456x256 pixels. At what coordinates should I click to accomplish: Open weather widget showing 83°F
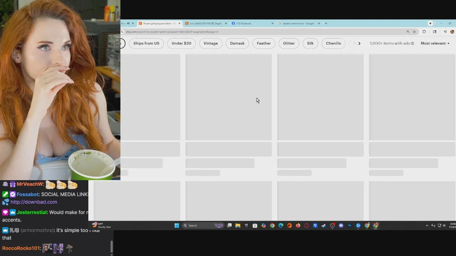(102, 225)
